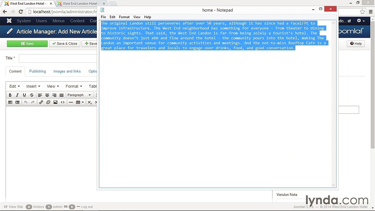
Task: Apply strikethrough formatting in the article editor
Action: tap(32, 95)
